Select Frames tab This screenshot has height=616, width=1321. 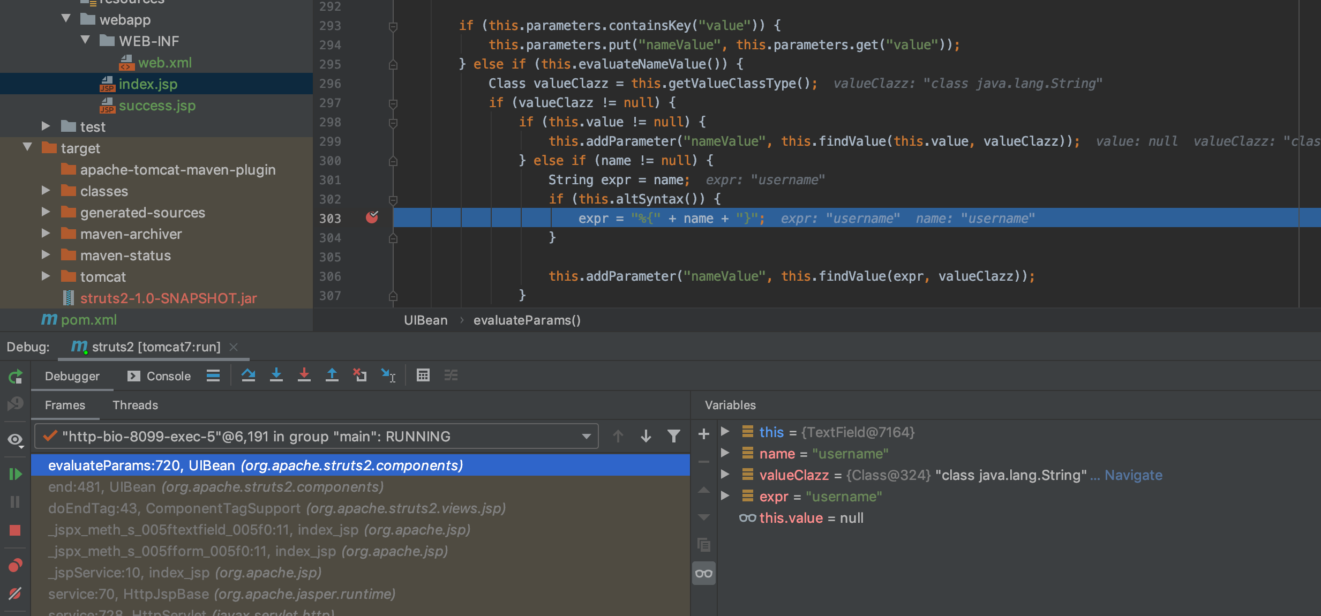tap(65, 405)
